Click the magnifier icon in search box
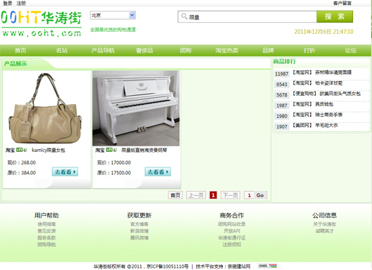The height and width of the screenshot is (270, 372). coord(184,16)
